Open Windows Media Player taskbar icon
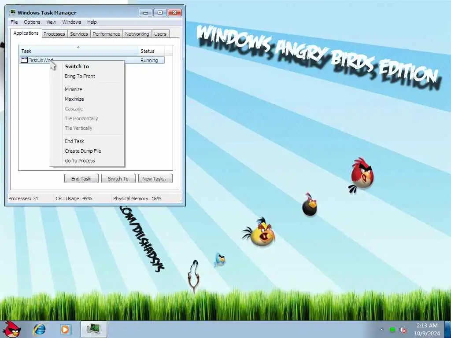This screenshot has width=451, height=338. (65, 329)
